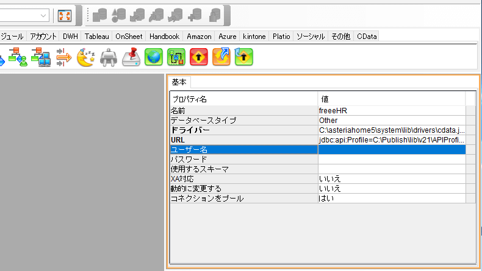Image resolution: width=482 pixels, height=271 pixels.
Task: Select the green up-arrow sign component icon
Action: (x=244, y=57)
